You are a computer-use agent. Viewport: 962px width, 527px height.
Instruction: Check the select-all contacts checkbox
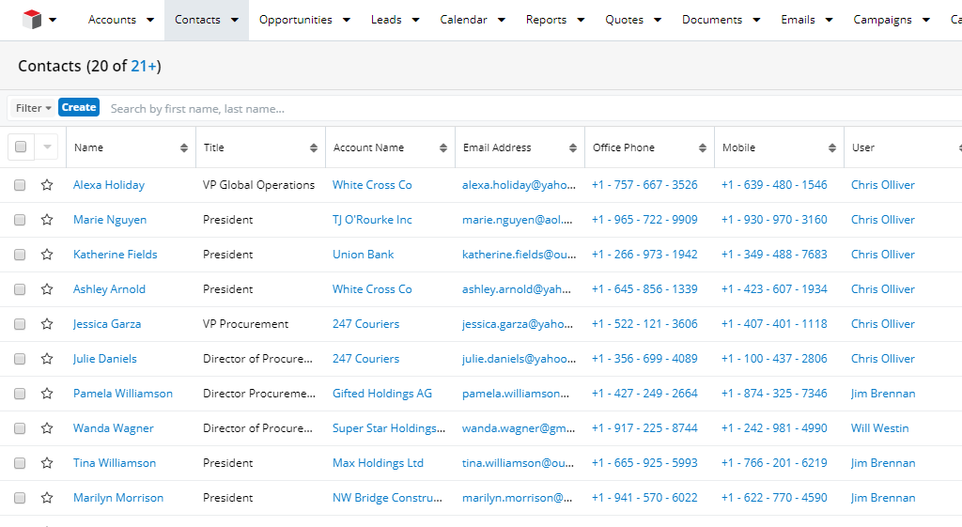click(x=21, y=147)
